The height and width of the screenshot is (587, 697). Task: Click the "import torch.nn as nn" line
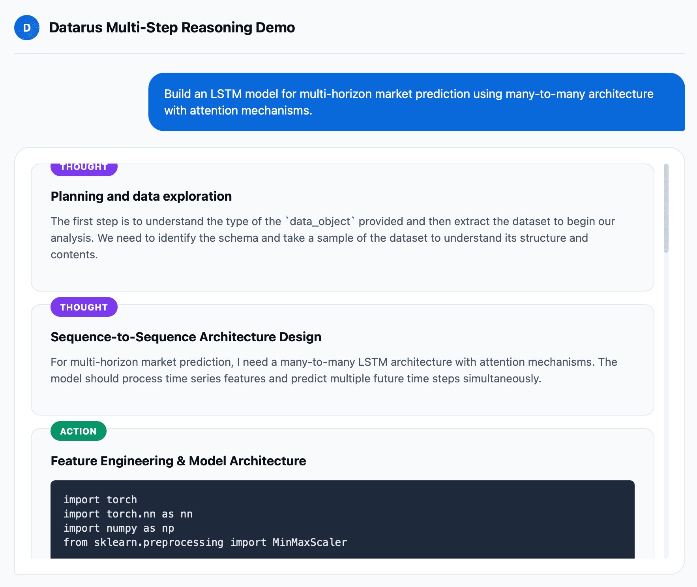click(128, 514)
